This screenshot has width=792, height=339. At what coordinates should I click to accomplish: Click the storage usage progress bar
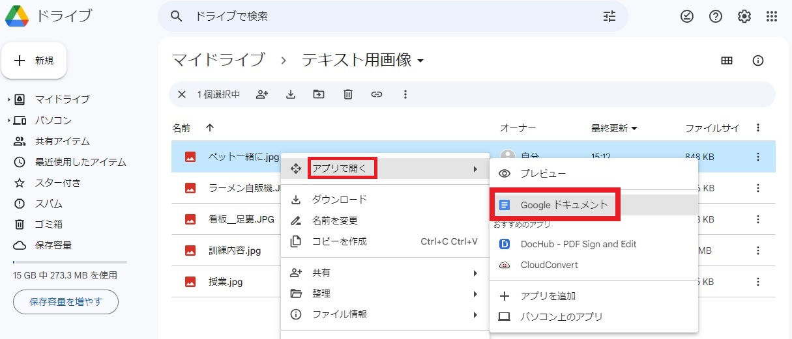(70, 262)
